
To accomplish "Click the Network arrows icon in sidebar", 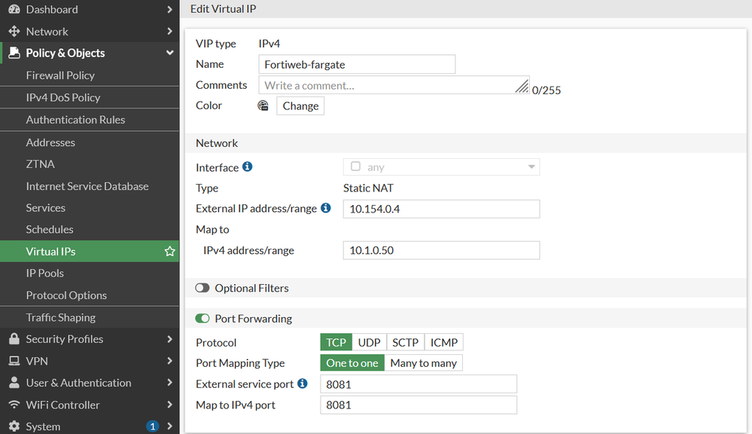I will (14, 32).
